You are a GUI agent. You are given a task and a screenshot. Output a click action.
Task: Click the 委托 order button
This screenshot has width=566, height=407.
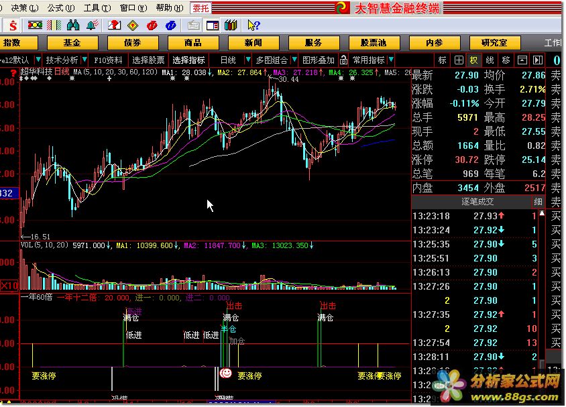tap(201, 7)
